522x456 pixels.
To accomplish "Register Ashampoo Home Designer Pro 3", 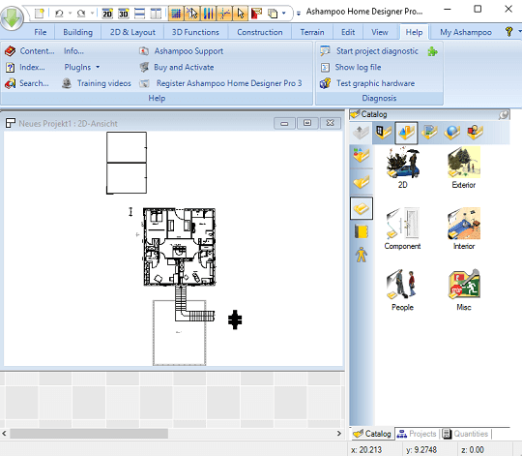I will tap(220, 83).
